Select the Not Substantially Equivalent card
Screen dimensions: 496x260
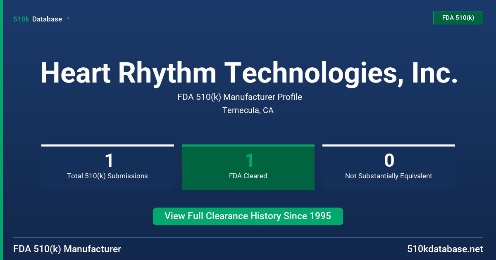point(389,167)
